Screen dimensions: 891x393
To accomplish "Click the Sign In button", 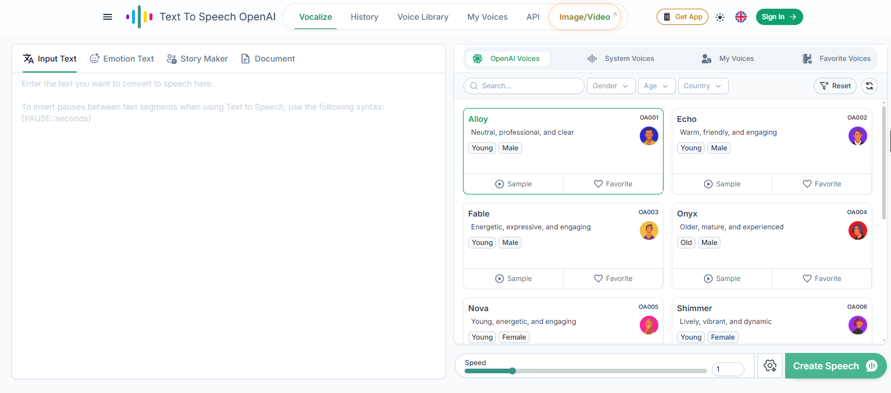I will (x=779, y=17).
